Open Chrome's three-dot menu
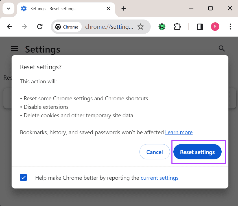Screen dimensions: 238x206 point(230,26)
